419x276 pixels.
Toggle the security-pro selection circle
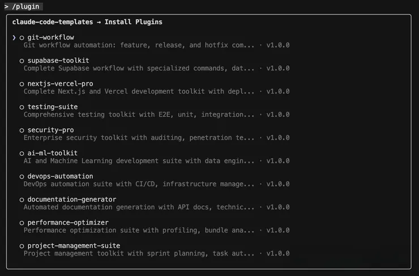[22, 130]
